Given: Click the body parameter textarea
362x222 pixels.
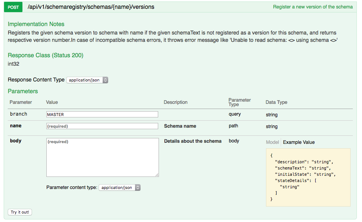Looking at the screenshot, I should coord(102,158).
